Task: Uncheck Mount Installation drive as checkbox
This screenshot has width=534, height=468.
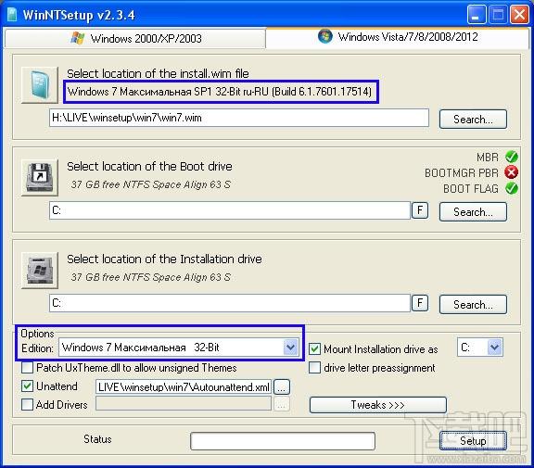Action: [x=314, y=348]
